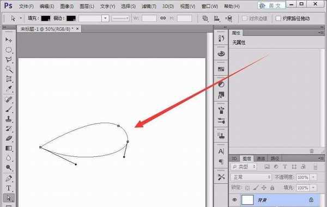Click the 背景 layer thumbnail
The height and width of the screenshot is (207, 327).
point(247,200)
